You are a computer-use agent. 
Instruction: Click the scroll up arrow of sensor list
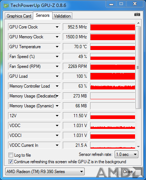(138, 23)
